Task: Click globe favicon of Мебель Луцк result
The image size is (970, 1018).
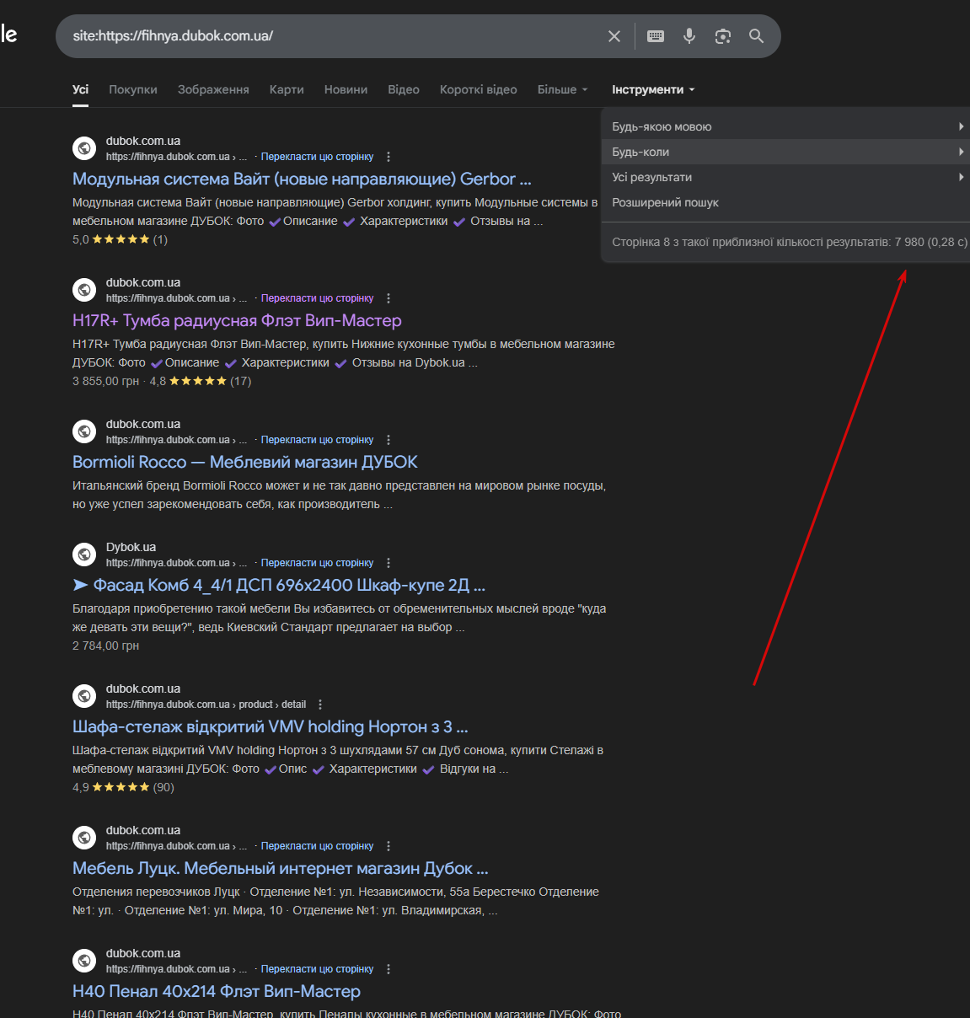Action: [84, 838]
